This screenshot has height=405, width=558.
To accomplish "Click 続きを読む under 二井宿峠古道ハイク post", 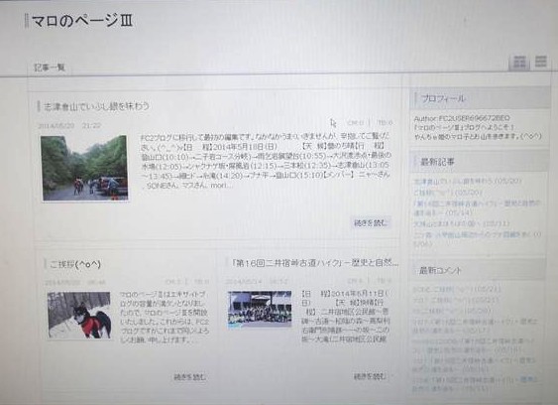I will 370,376.
